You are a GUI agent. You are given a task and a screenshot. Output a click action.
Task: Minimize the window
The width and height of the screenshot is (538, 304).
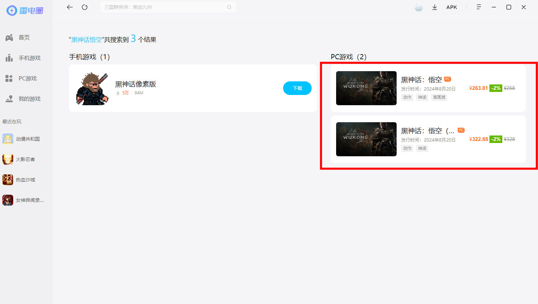pos(494,7)
